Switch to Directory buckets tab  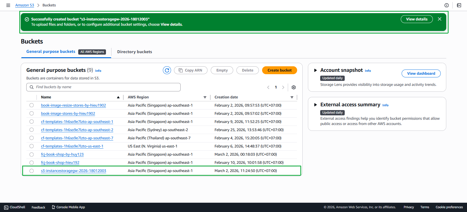(135, 52)
